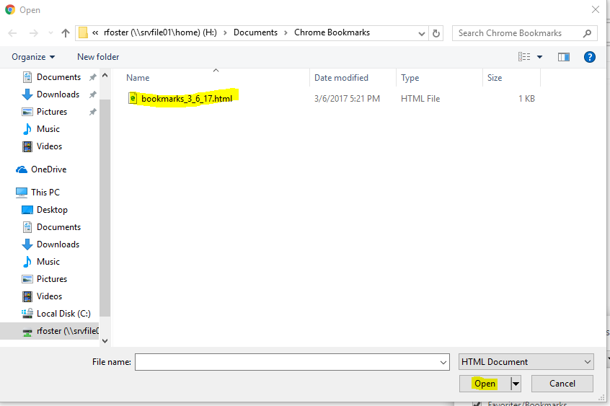Image resolution: width=610 pixels, height=406 pixels.
Task: Click the pin icon beside Pictures
Action: pyautogui.click(x=92, y=112)
